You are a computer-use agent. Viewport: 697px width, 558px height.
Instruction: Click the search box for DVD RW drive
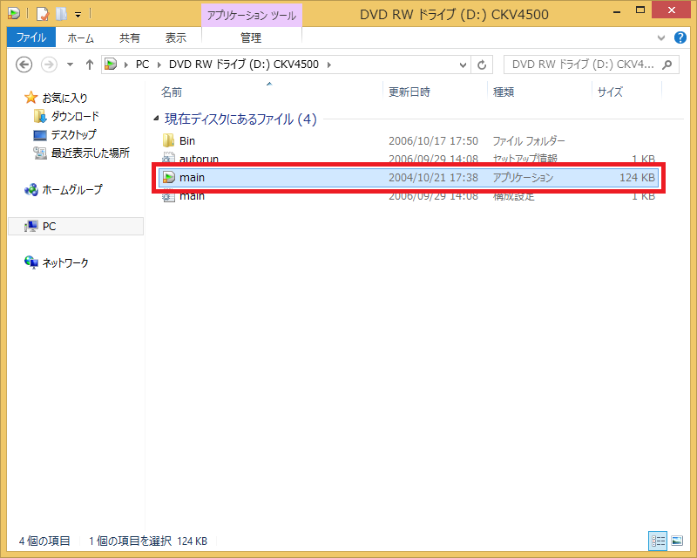pos(582,65)
